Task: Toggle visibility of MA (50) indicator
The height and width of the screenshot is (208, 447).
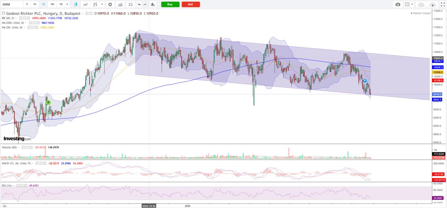Action: pos(29,27)
